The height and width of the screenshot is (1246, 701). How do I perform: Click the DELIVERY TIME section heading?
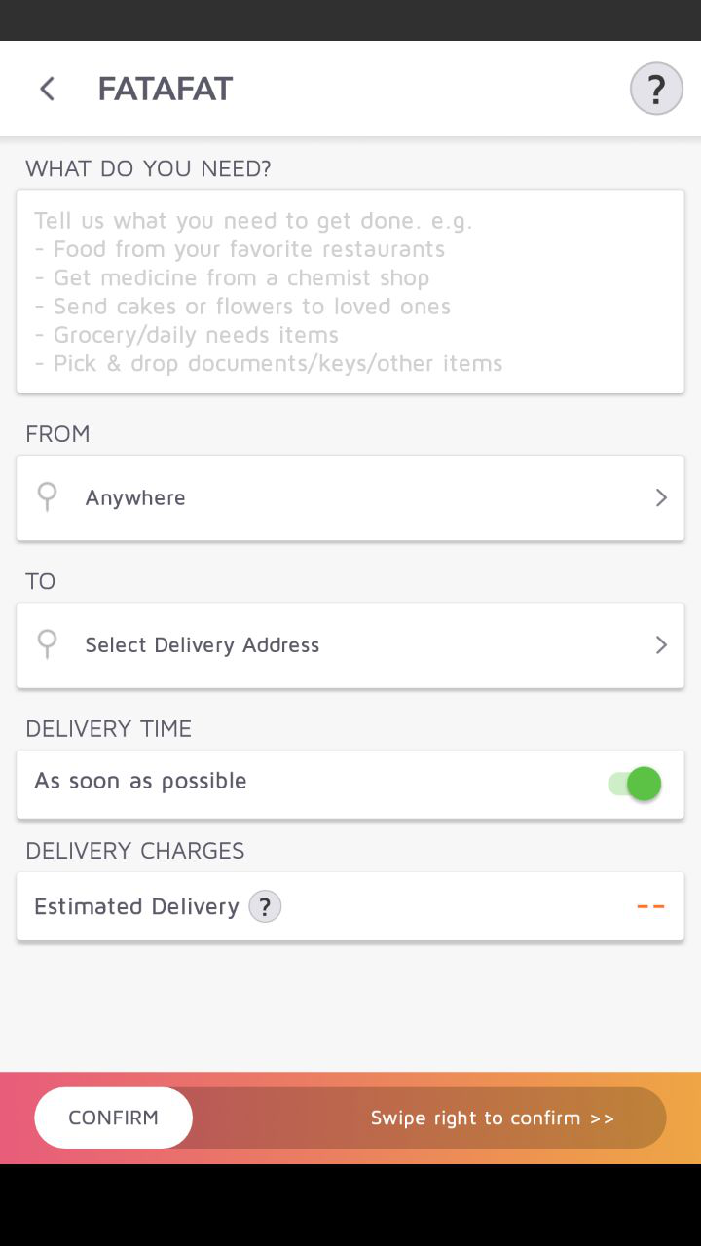click(x=108, y=728)
